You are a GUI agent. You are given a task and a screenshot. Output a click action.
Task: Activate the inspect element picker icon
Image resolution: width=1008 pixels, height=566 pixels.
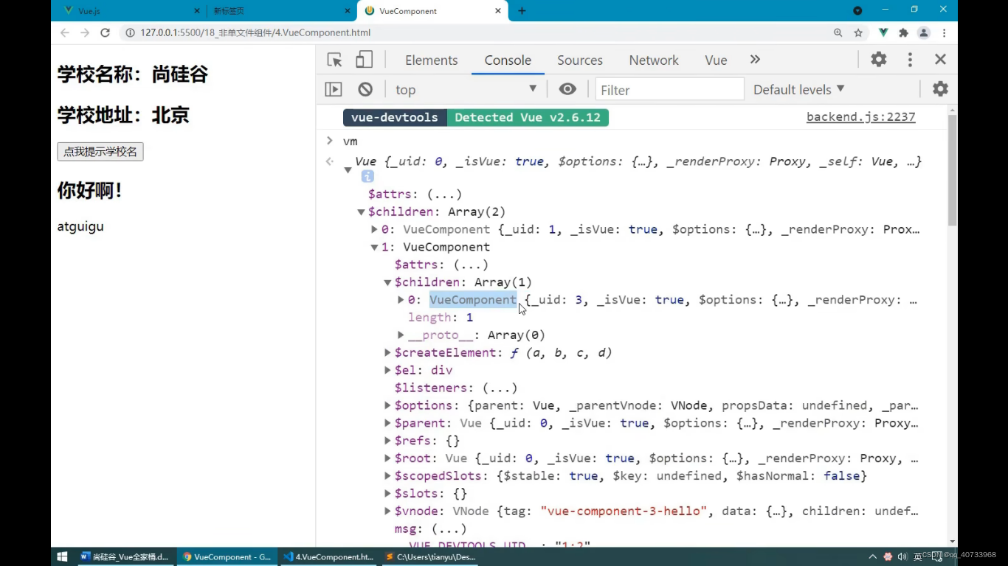pos(334,60)
